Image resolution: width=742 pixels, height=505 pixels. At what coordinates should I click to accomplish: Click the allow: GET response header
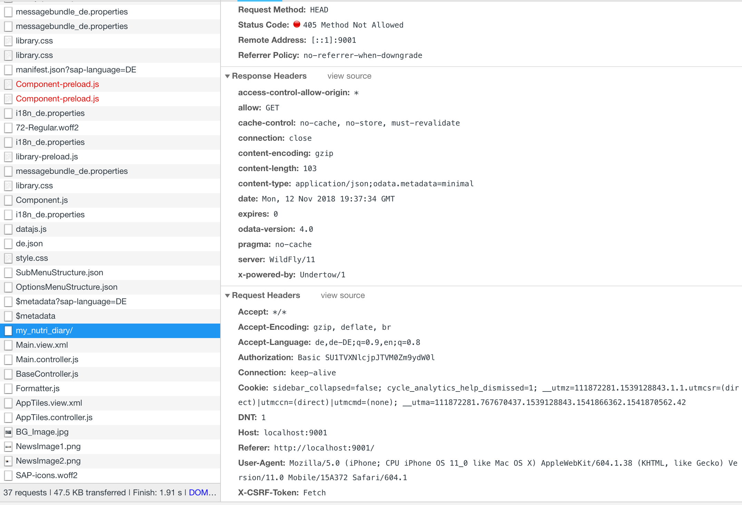point(258,108)
